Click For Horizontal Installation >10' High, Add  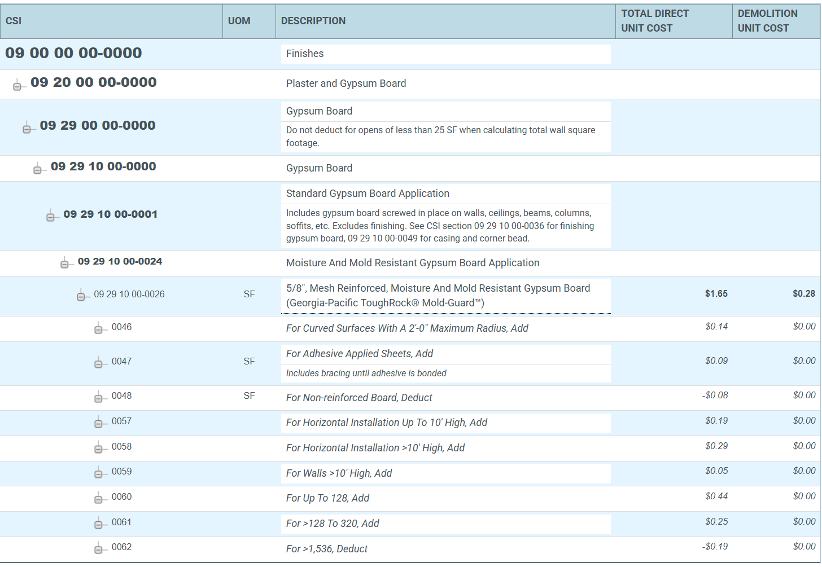tap(375, 448)
